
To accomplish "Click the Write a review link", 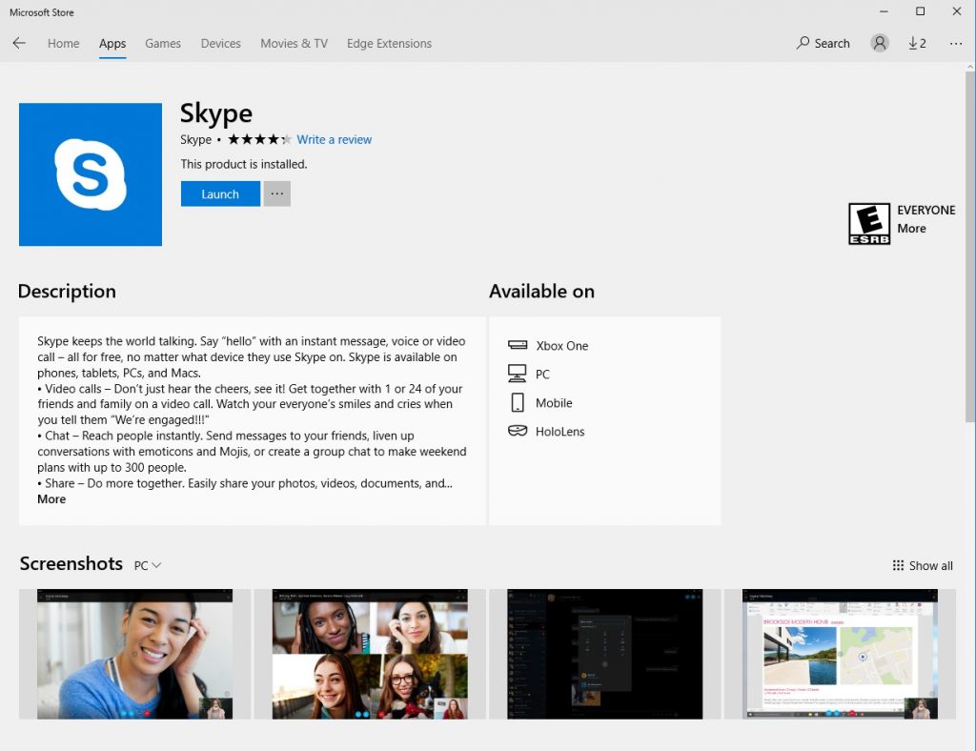I will [335, 140].
